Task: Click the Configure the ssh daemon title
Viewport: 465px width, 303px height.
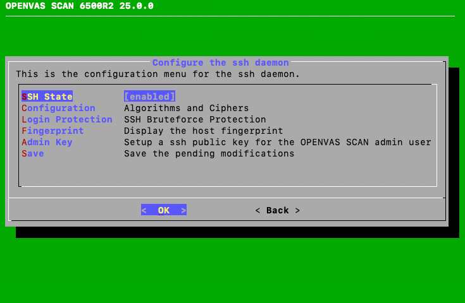Action: (220, 62)
